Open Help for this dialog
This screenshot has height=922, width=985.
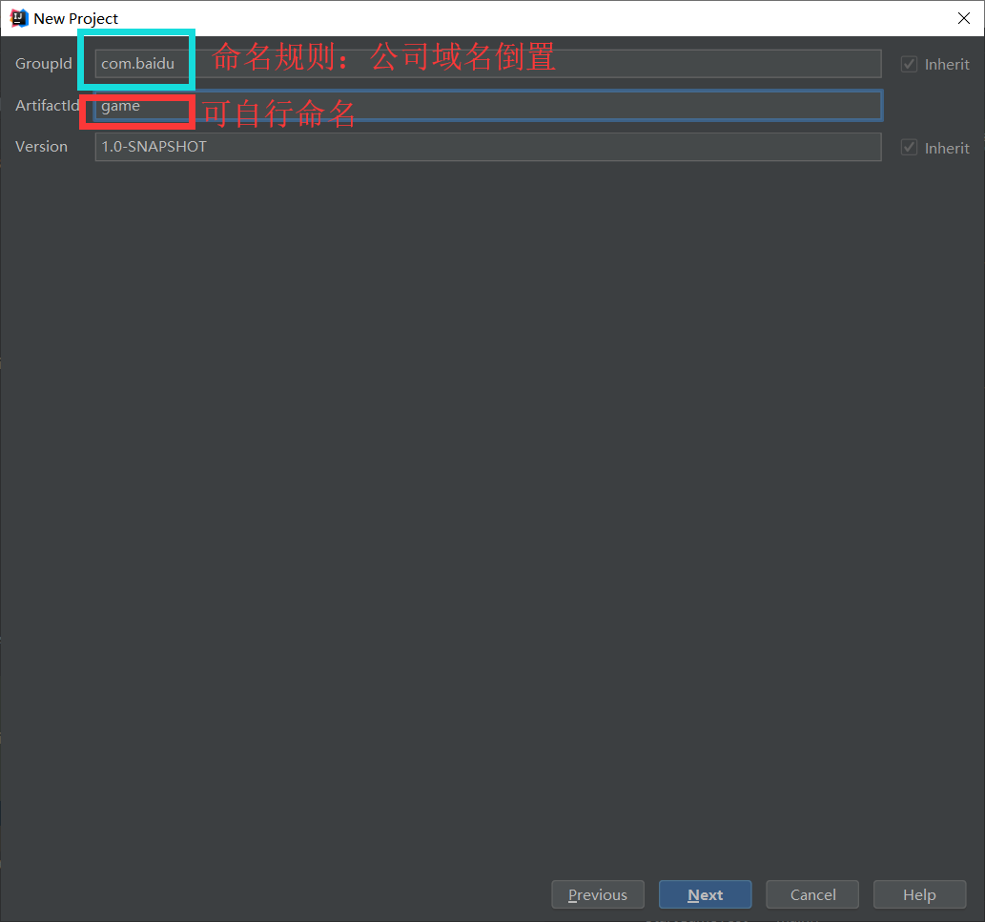click(919, 894)
